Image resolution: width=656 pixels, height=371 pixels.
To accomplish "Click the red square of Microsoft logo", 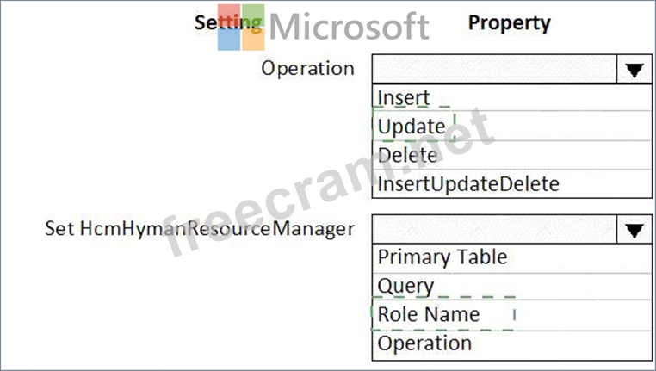I will point(228,17).
